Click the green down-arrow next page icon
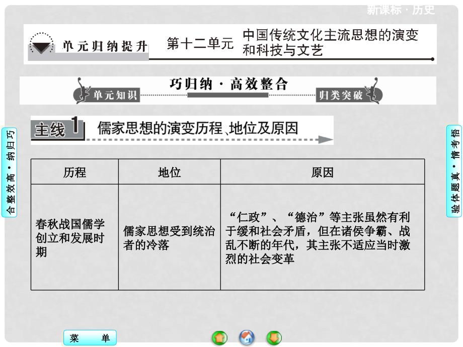 point(274,338)
